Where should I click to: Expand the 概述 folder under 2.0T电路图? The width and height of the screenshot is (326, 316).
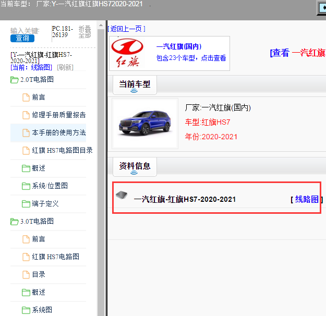click(39, 168)
